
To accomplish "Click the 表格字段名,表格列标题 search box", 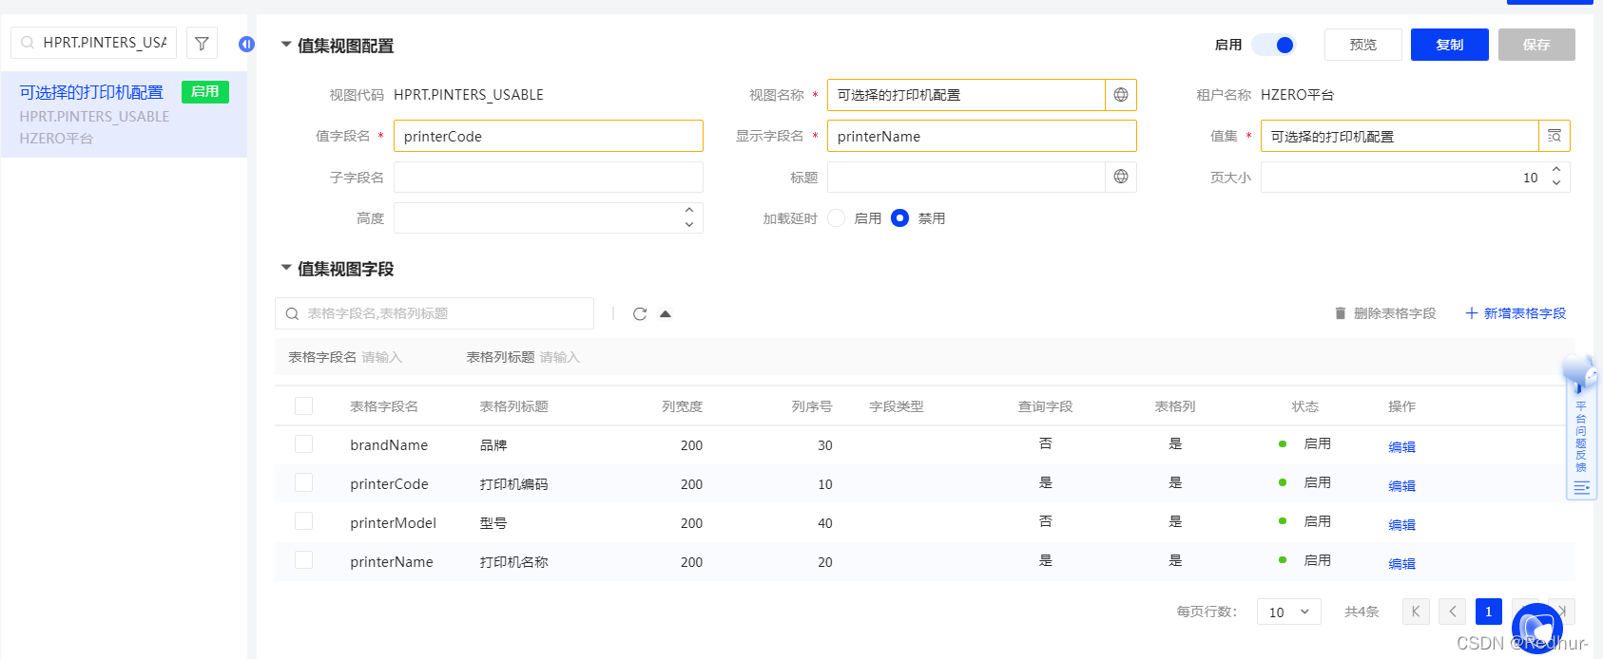I will (x=435, y=313).
